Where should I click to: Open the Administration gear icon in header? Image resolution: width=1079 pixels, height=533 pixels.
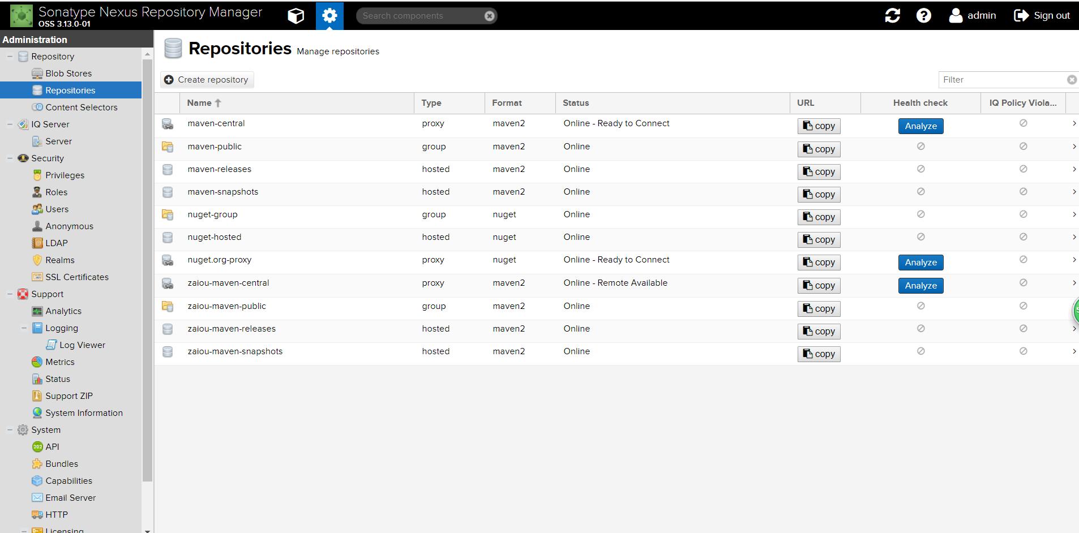click(x=329, y=15)
